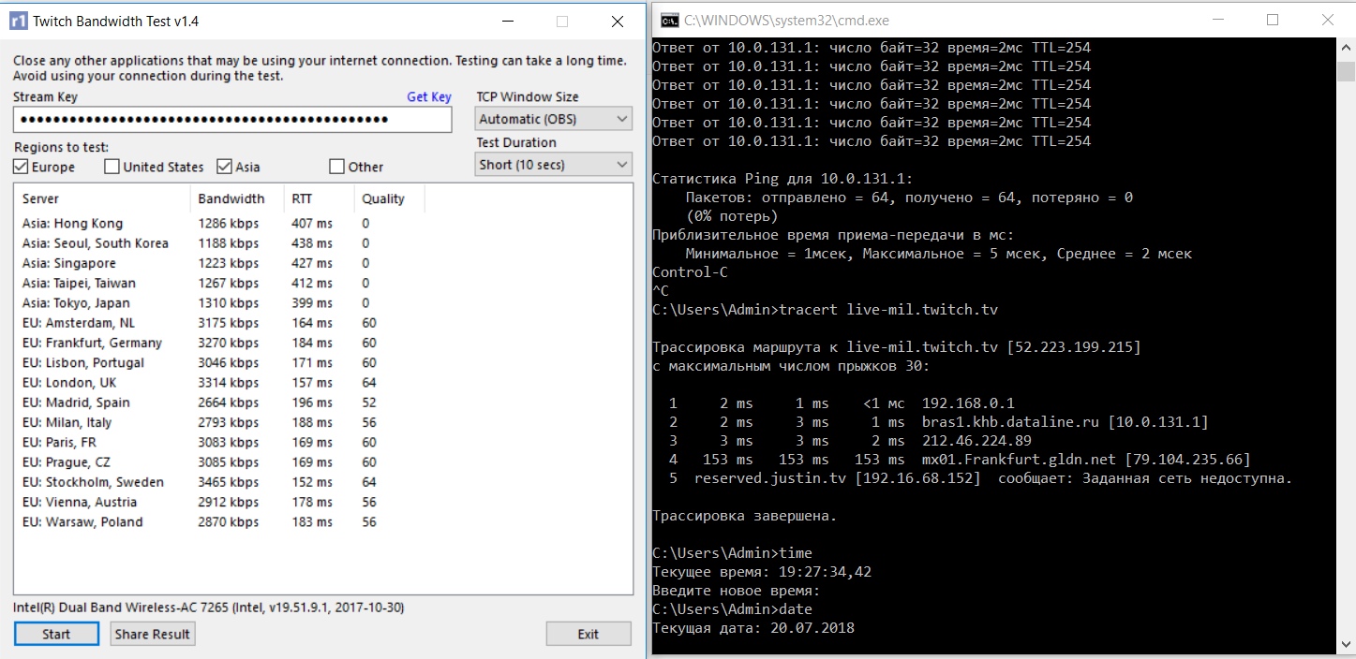This screenshot has width=1356, height=659.
Task: Maximize the cmd.exe window
Action: [x=1272, y=21]
